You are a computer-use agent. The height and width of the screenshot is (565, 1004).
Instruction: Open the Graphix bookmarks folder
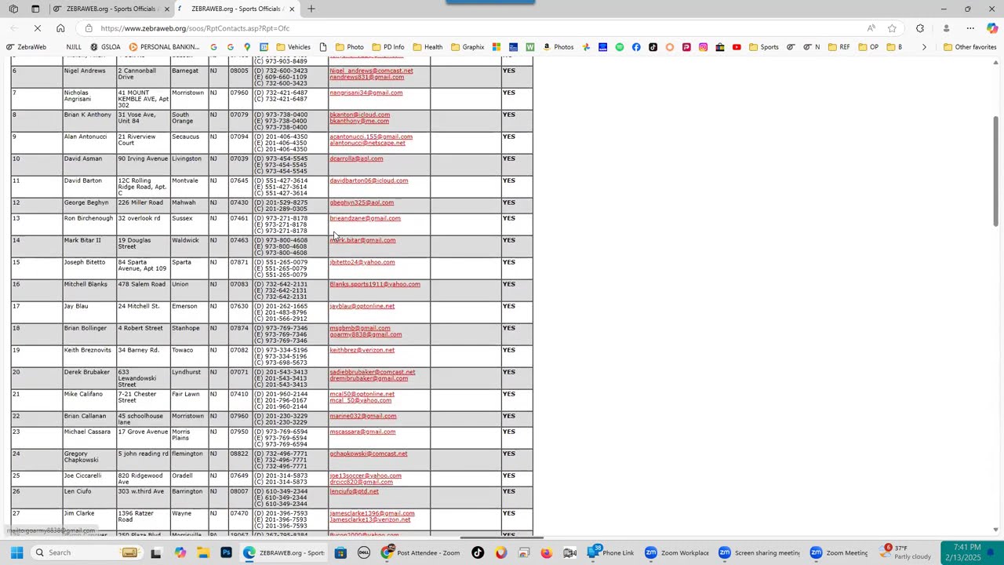pos(467,47)
